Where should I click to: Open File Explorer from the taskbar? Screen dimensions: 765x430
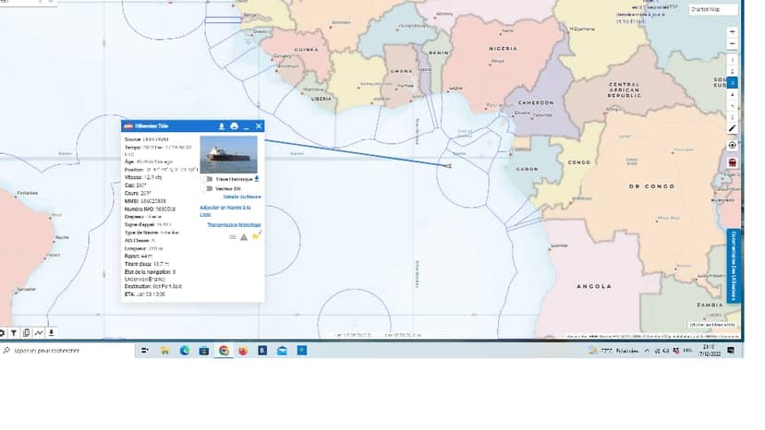click(x=164, y=351)
